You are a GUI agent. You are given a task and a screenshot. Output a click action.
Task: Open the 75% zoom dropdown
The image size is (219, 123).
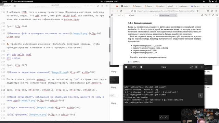pos(135,67)
